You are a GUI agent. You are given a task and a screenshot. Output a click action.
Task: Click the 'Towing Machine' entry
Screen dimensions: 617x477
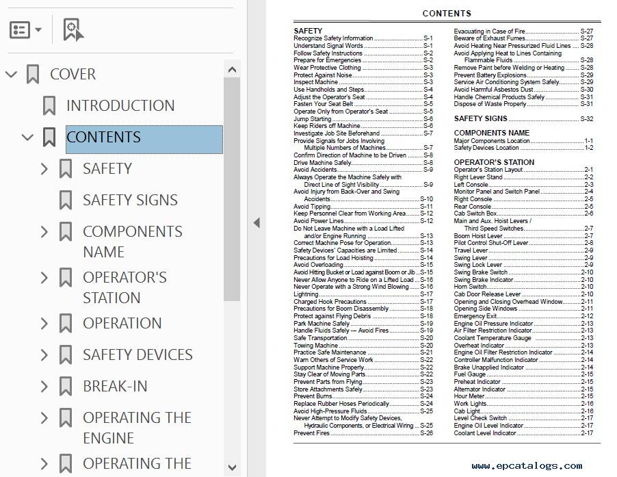(x=363, y=345)
